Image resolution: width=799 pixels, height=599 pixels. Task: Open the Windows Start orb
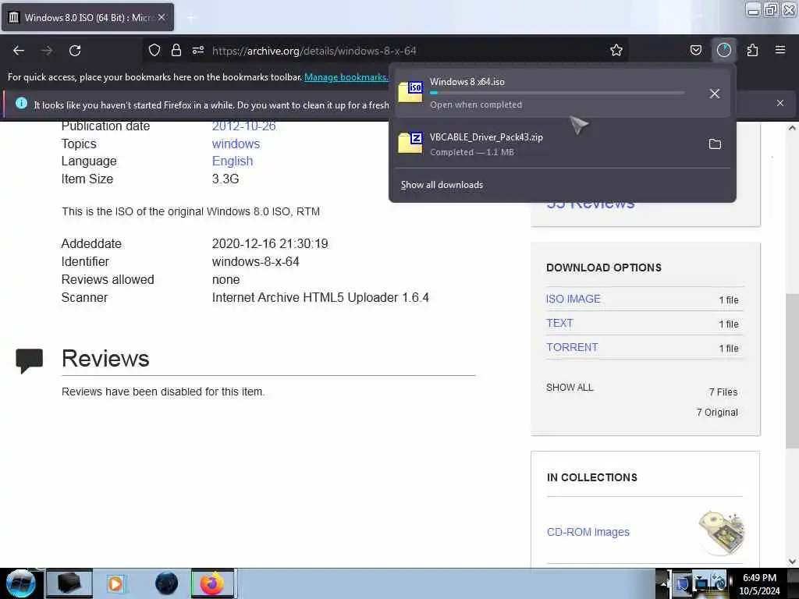click(20, 583)
